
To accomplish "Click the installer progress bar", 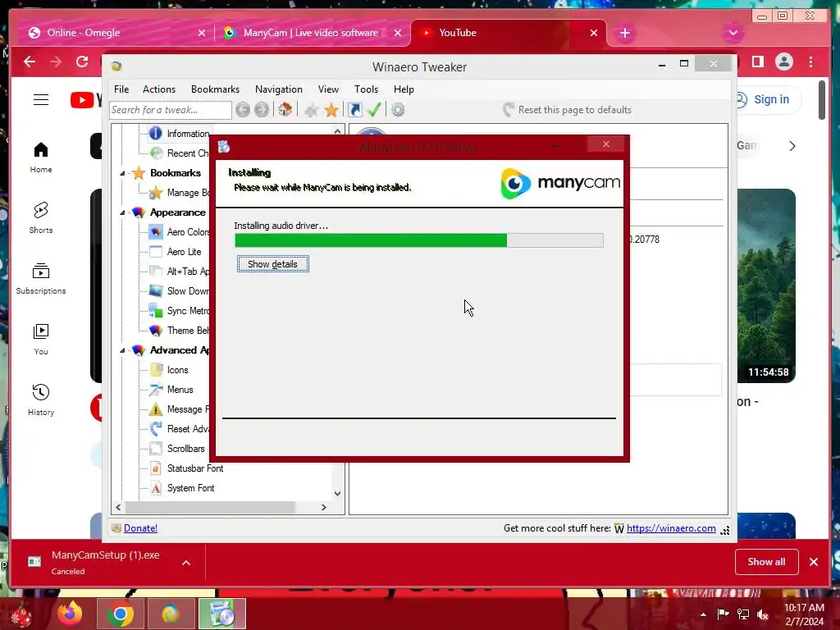I will pos(419,240).
